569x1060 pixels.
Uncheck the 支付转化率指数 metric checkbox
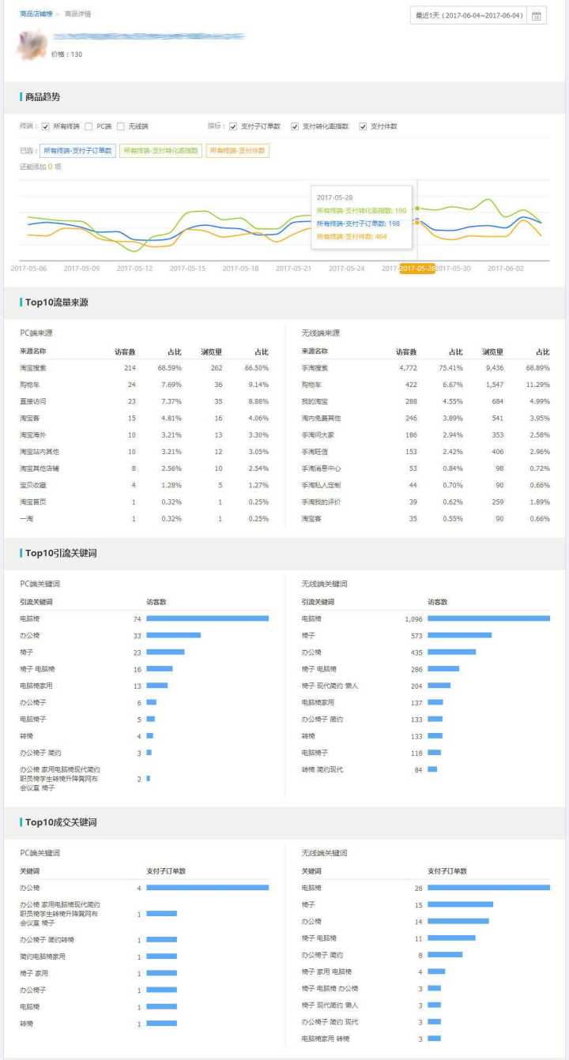tap(295, 126)
